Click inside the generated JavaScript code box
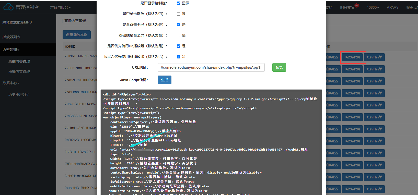 pos(211,142)
